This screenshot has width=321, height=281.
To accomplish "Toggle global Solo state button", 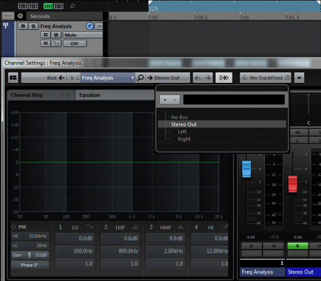I will [x=33, y=6].
